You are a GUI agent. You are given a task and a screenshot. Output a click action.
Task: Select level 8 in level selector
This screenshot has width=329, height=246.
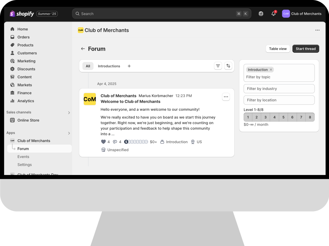pos(310,117)
